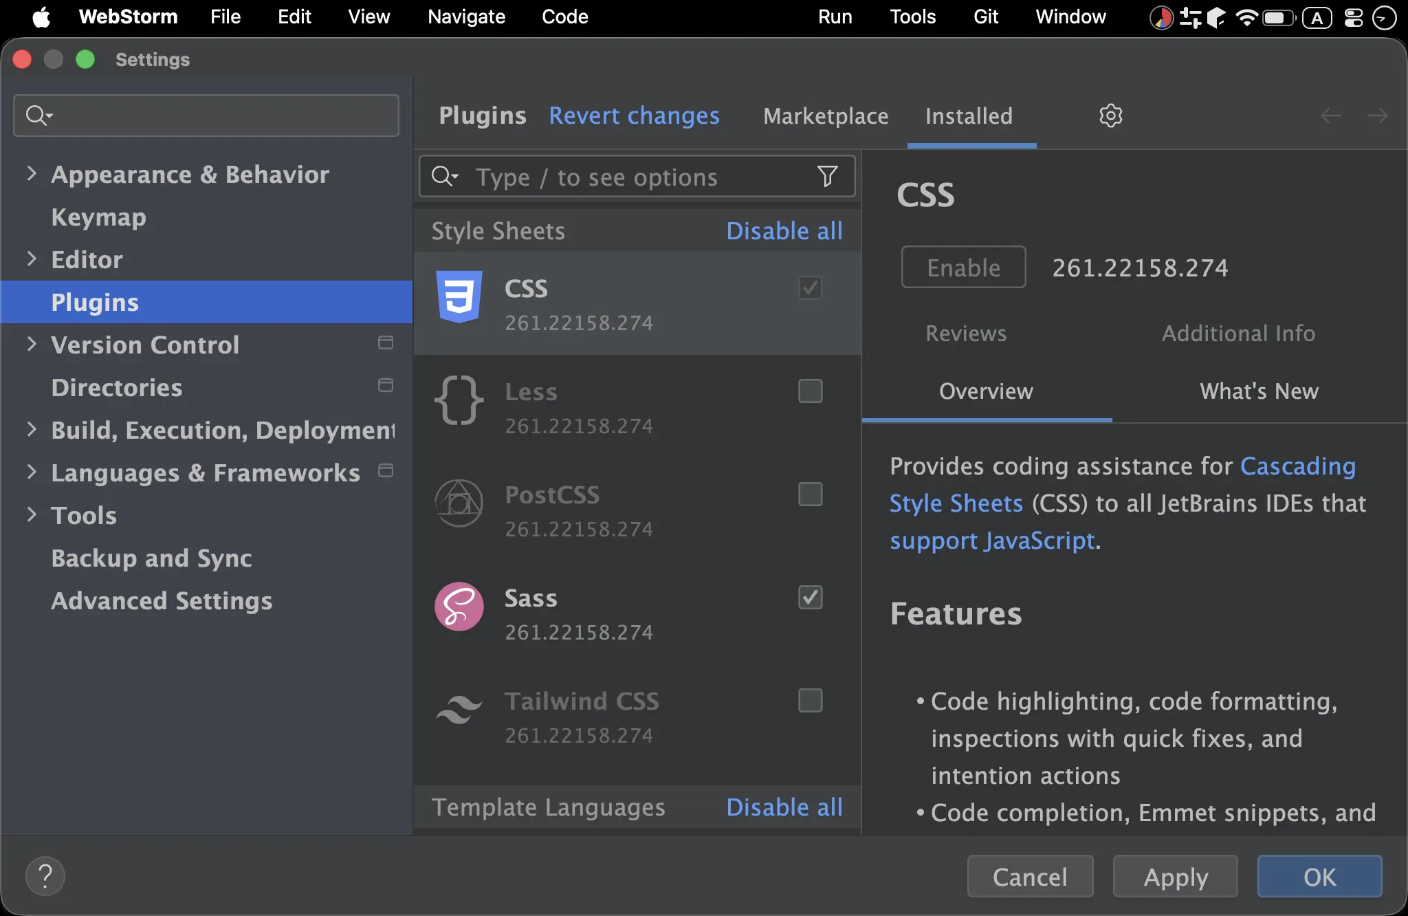Select Keymap in settings tree

pos(99,217)
